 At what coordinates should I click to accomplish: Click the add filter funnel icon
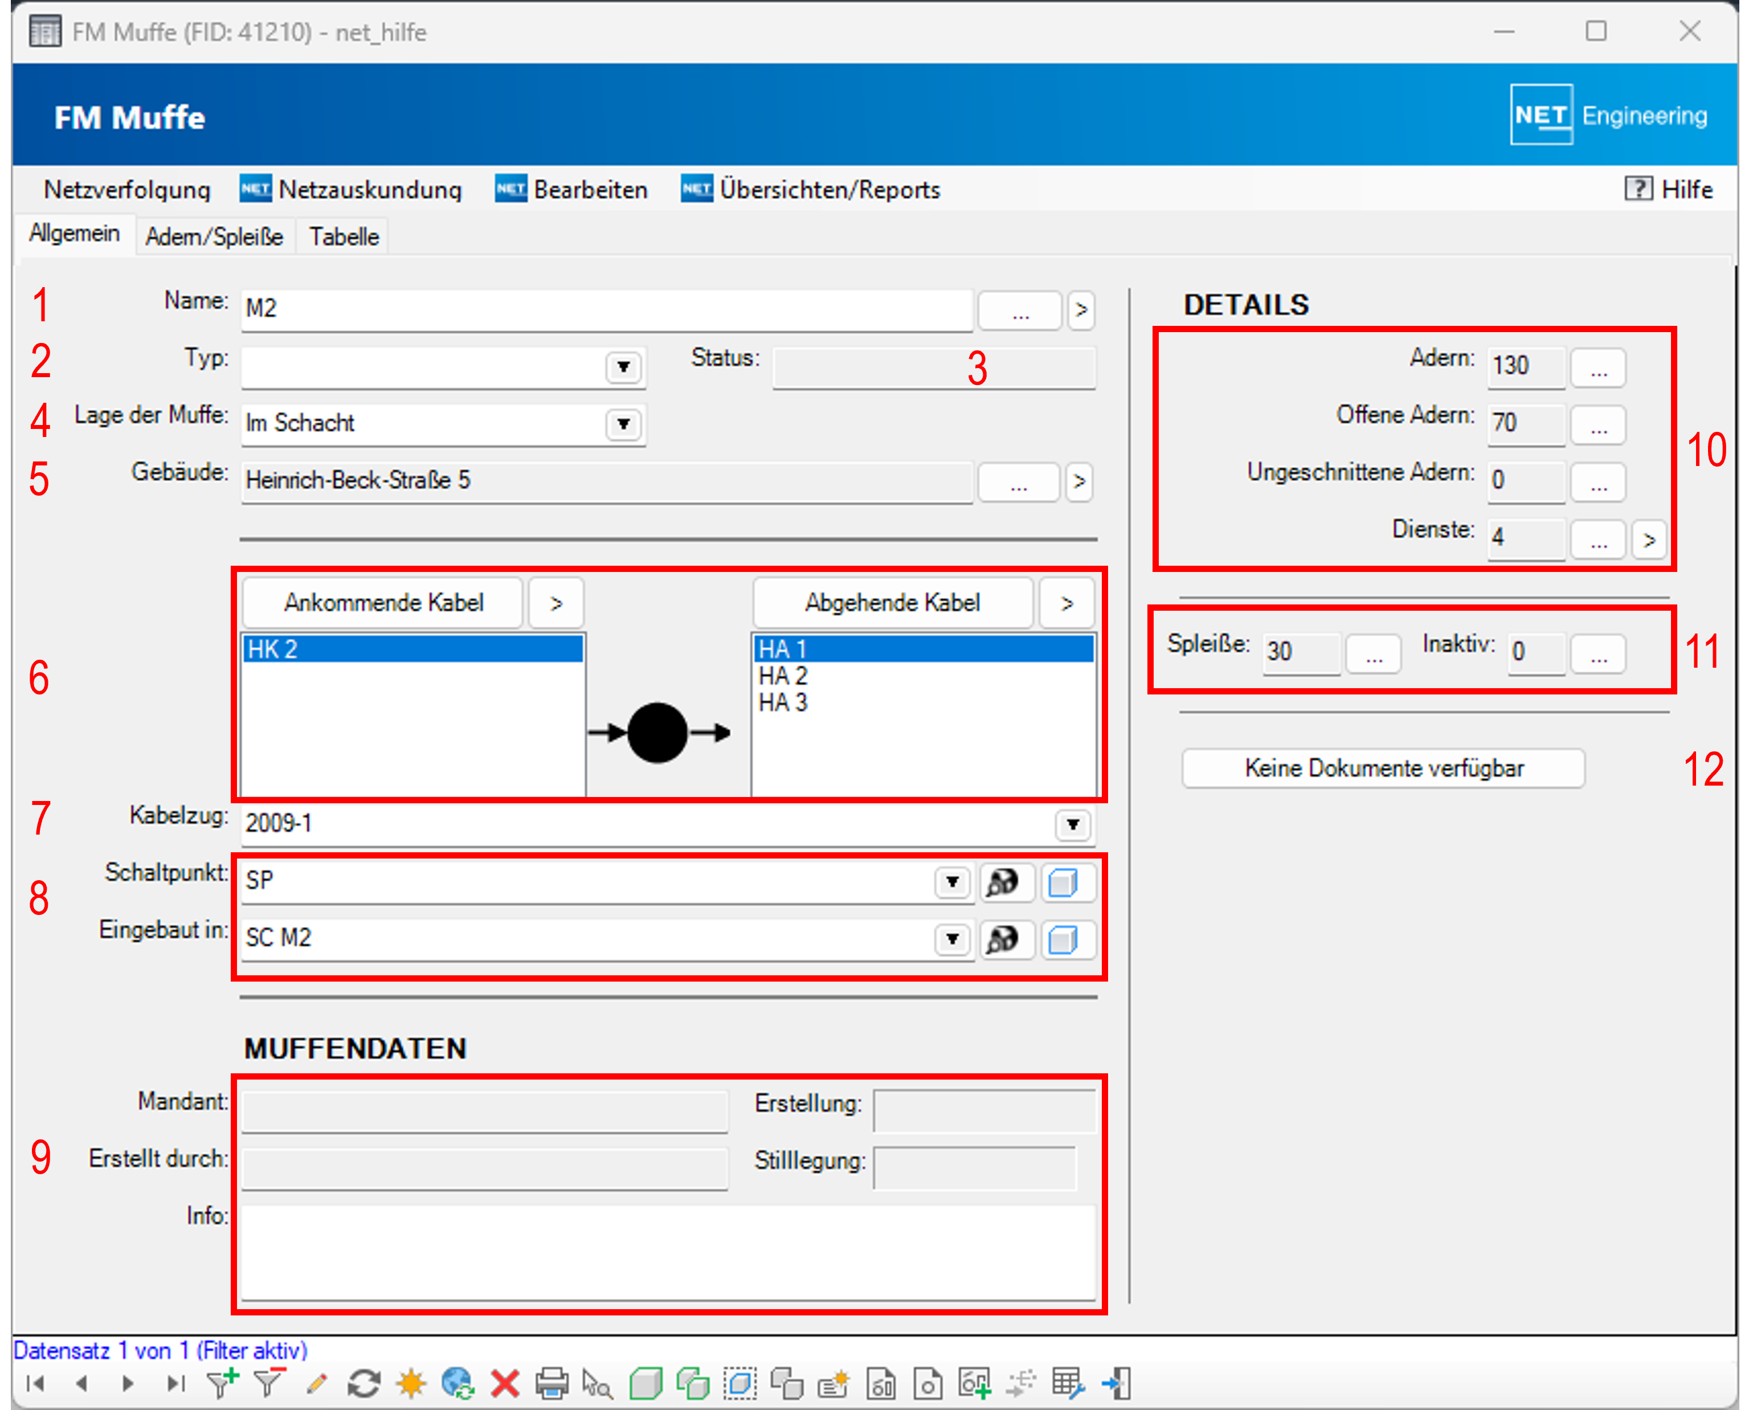point(221,1383)
